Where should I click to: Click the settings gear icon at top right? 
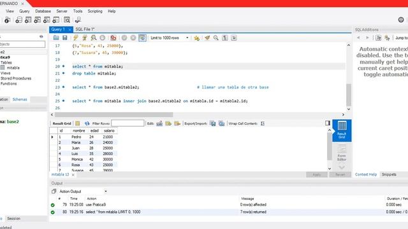401,20
